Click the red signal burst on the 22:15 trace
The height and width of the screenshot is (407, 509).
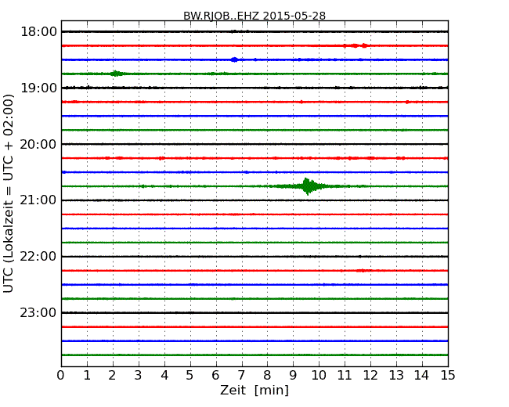(x=363, y=270)
